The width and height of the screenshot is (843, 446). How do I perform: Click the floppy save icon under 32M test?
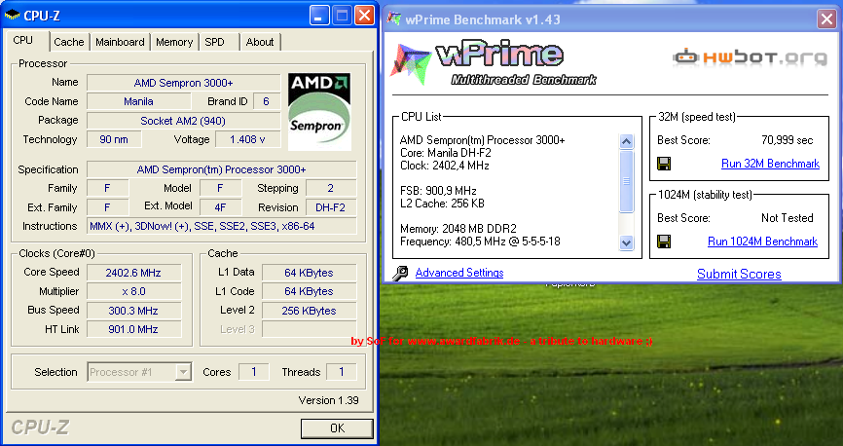pos(664,164)
